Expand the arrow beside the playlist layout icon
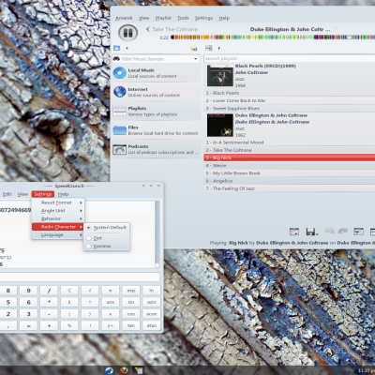 (219, 48)
